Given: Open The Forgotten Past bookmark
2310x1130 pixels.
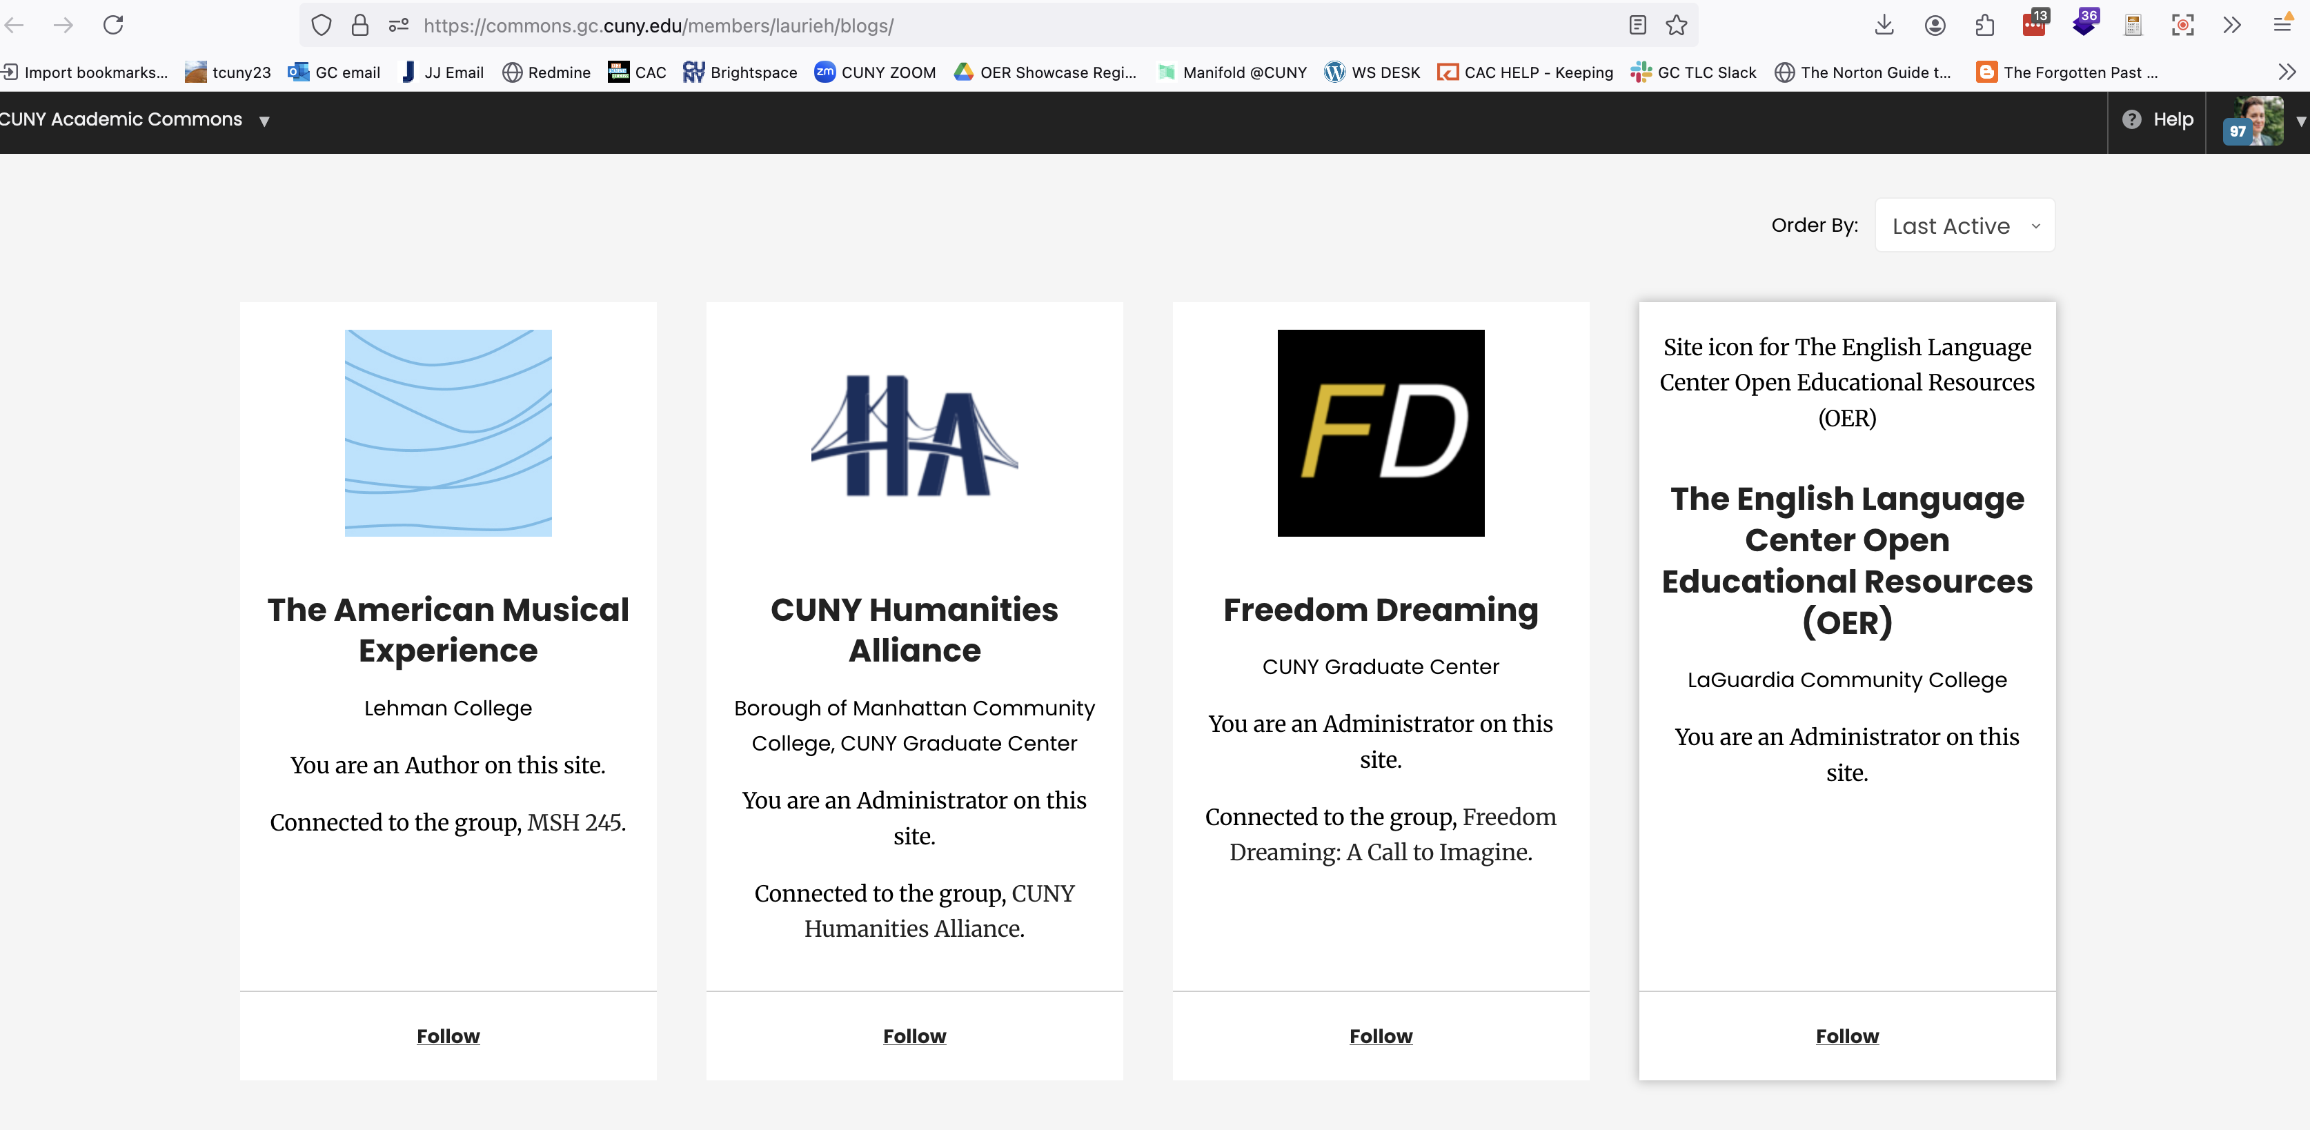Looking at the screenshot, I should (2067, 72).
